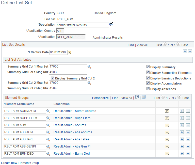
Task: Open lookup for RSLT ADM SUPP ELEM
Action: 48,118
